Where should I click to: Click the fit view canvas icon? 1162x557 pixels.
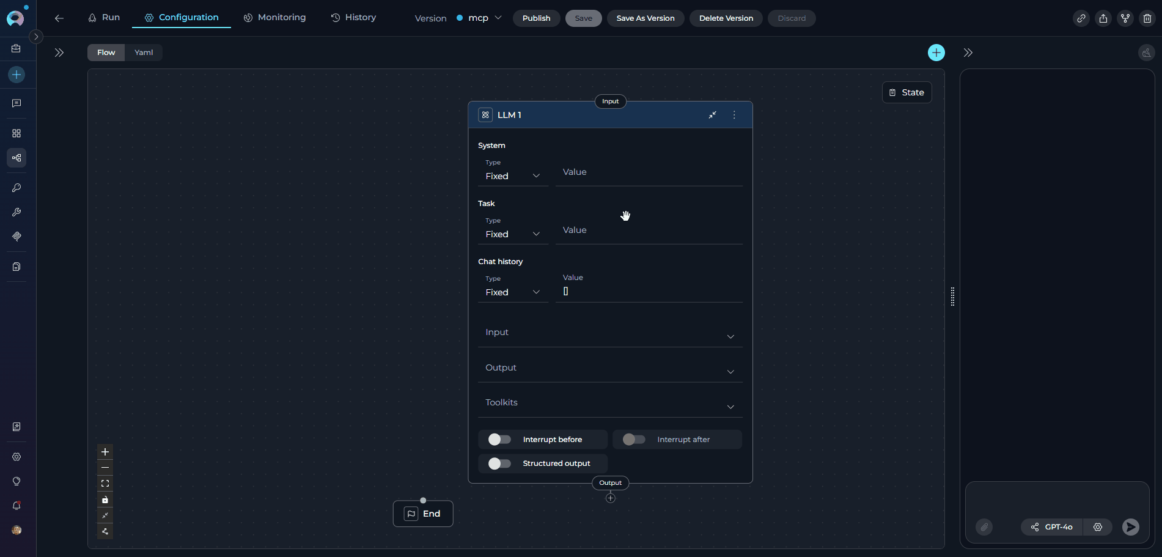coord(105,484)
